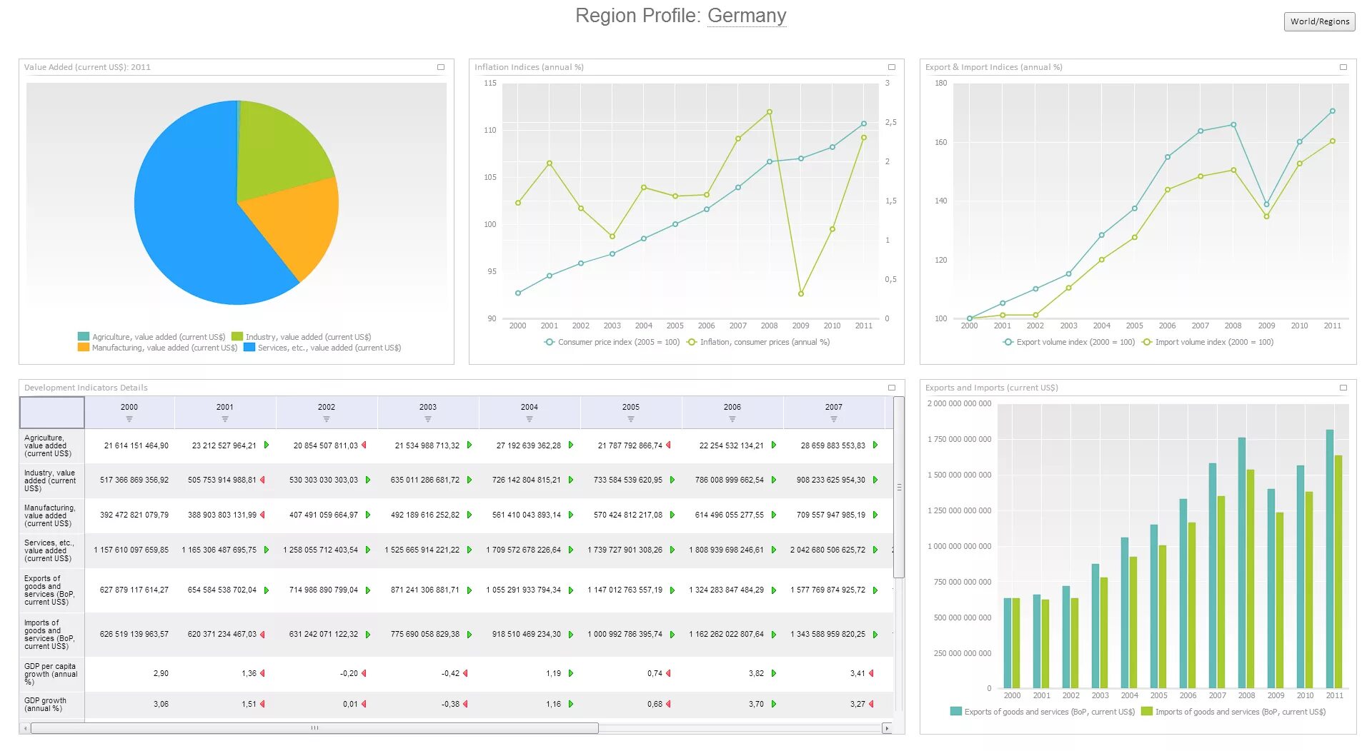
Task: Click the 2009 inflation low data point
Action: click(x=801, y=293)
